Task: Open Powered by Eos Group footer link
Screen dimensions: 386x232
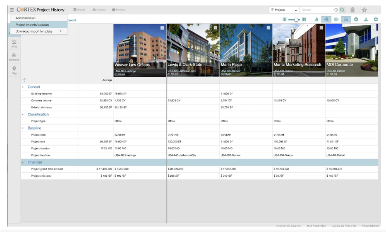Action: (288, 225)
